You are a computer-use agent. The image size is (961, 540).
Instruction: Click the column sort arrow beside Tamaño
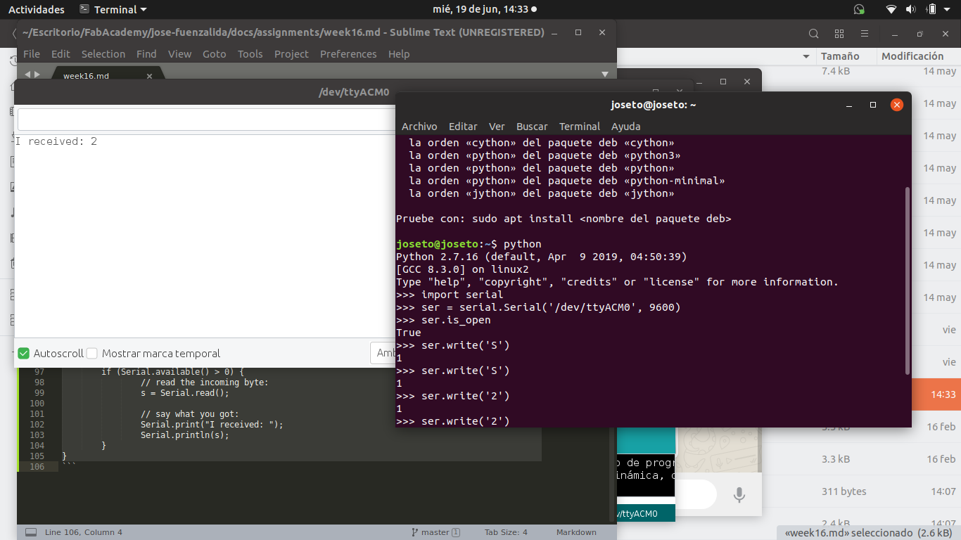806,56
